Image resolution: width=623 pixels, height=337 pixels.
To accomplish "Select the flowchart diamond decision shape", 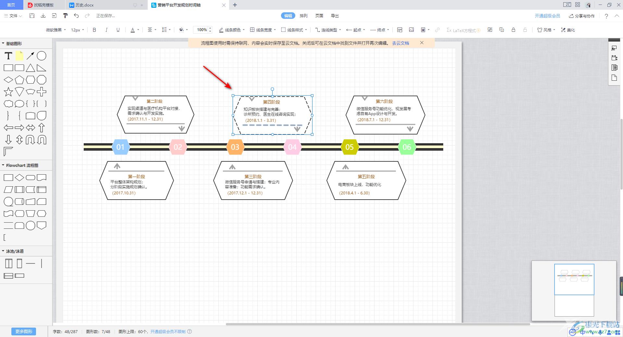I will [x=19, y=178].
